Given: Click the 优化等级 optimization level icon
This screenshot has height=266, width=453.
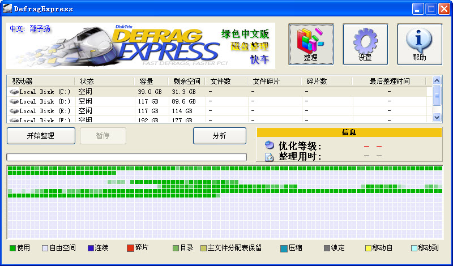Looking at the screenshot, I should (270, 146).
